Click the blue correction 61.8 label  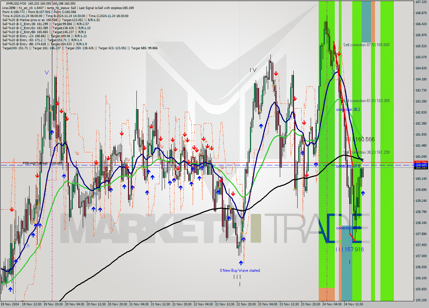pyautogui.click(x=348, y=166)
